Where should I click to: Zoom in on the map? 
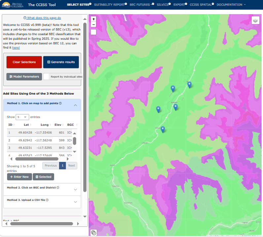(x=94, y=19)
